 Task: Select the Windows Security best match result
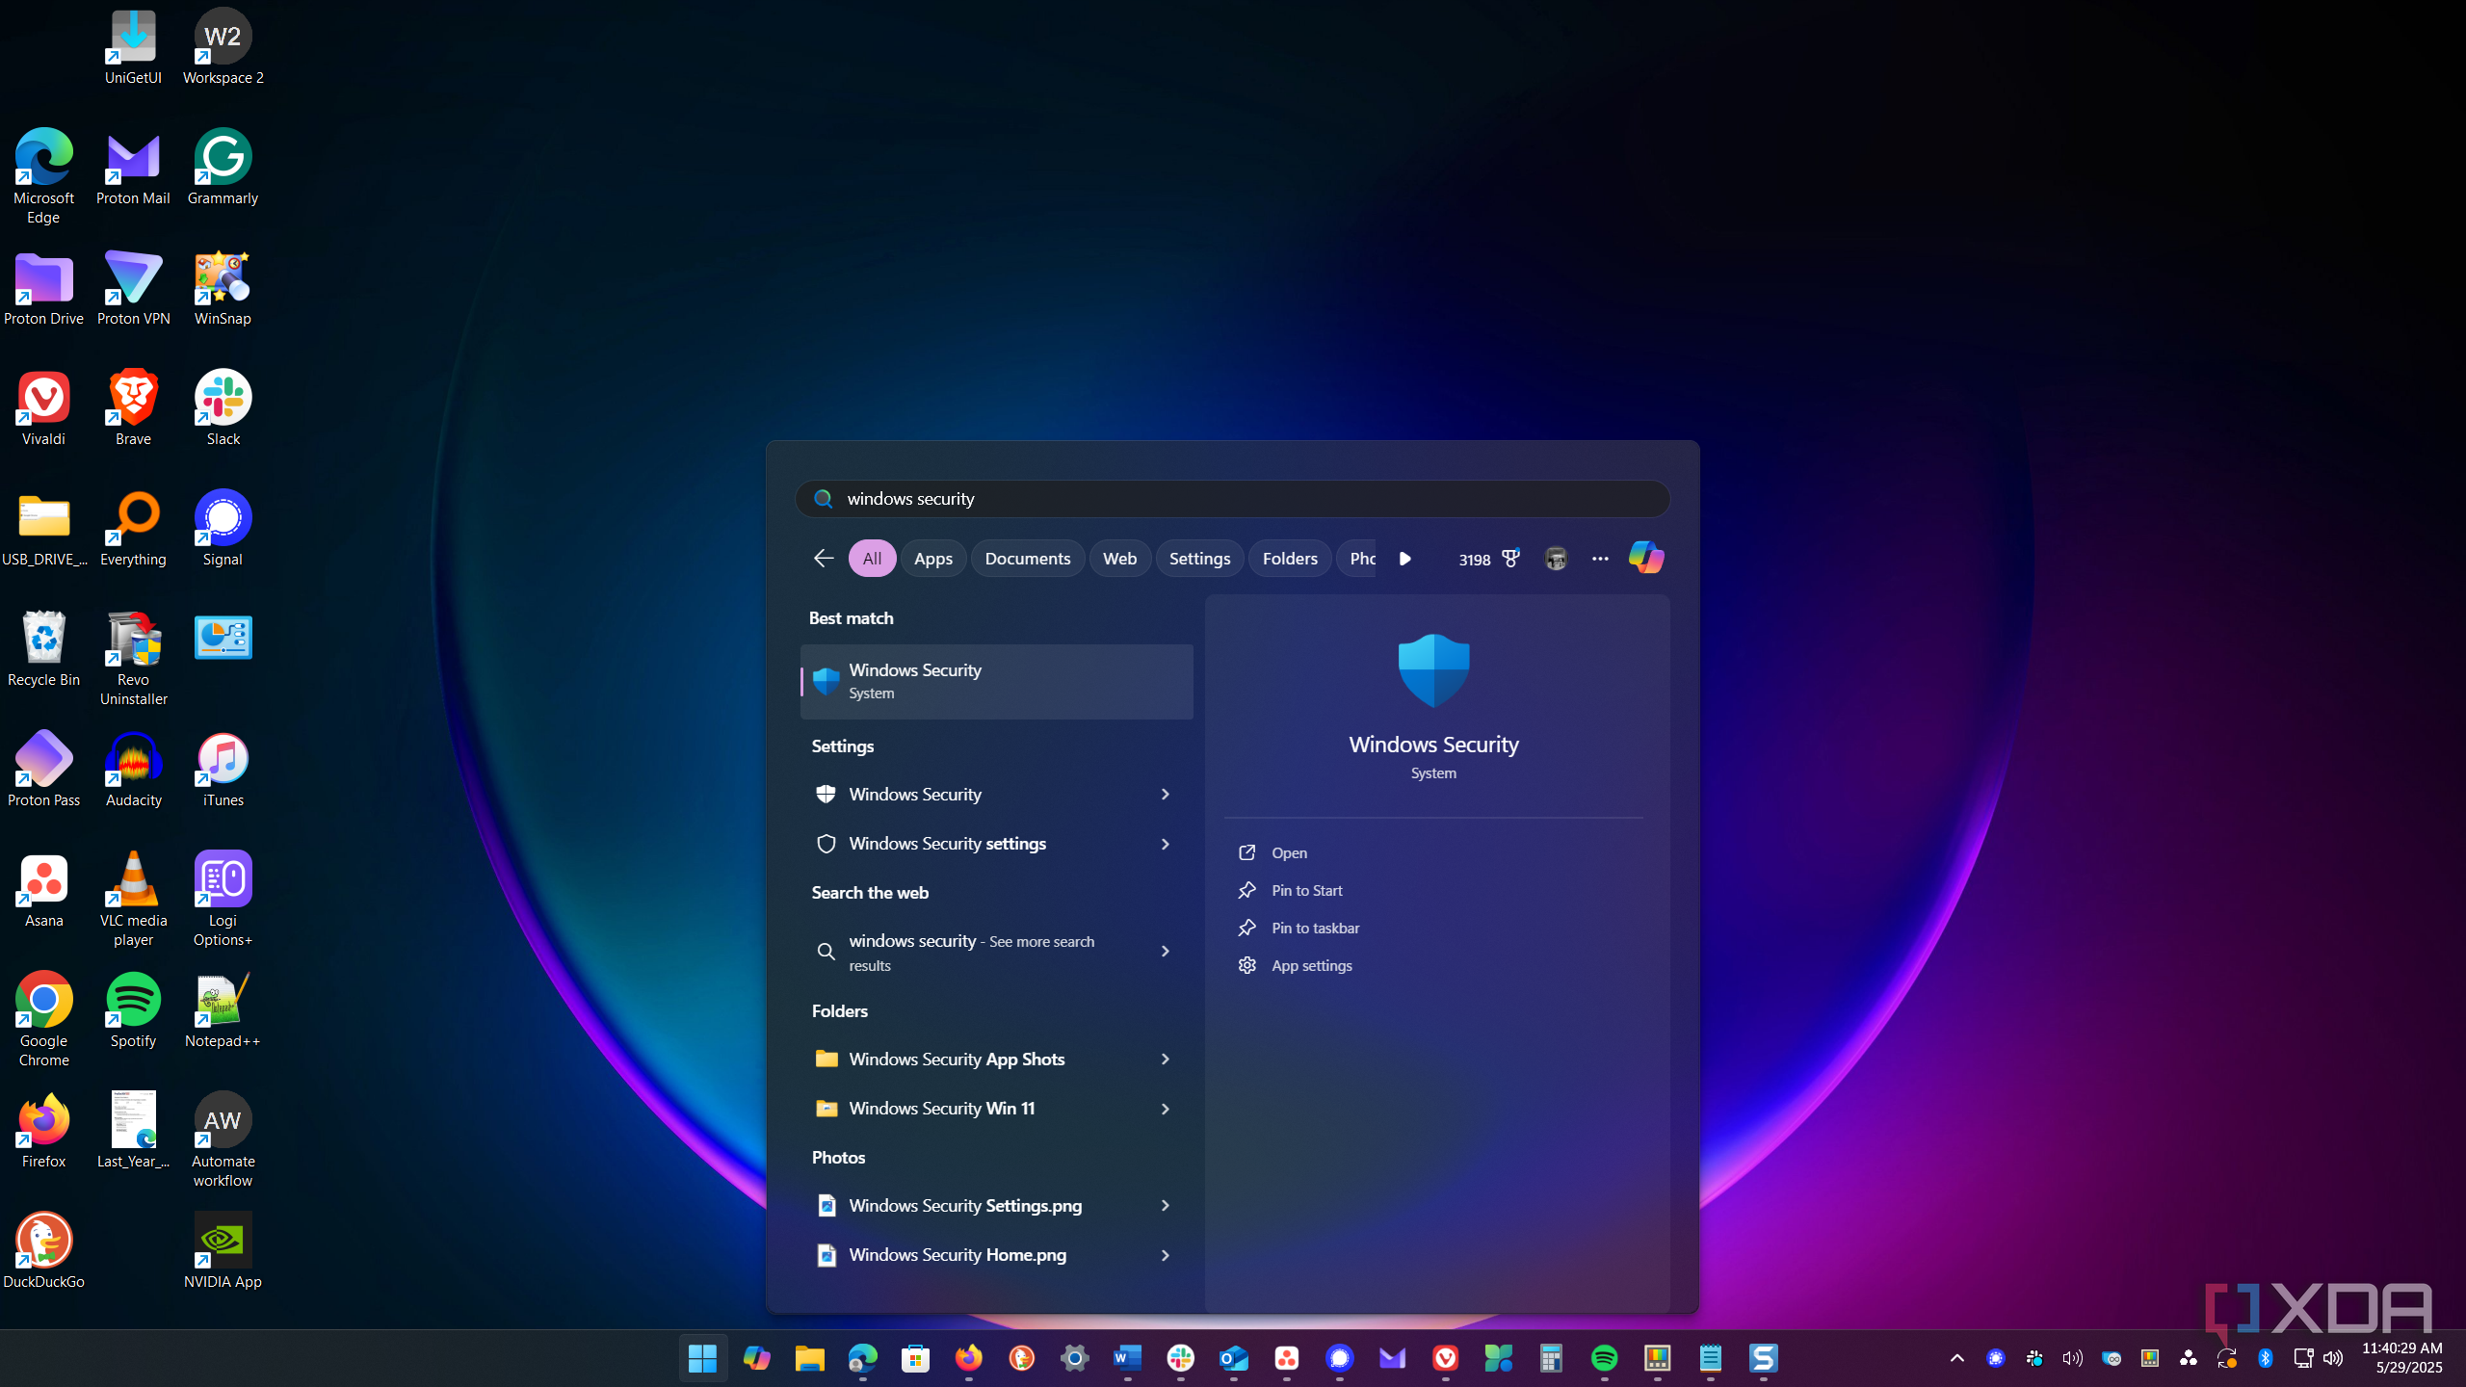tap(997, 682)
